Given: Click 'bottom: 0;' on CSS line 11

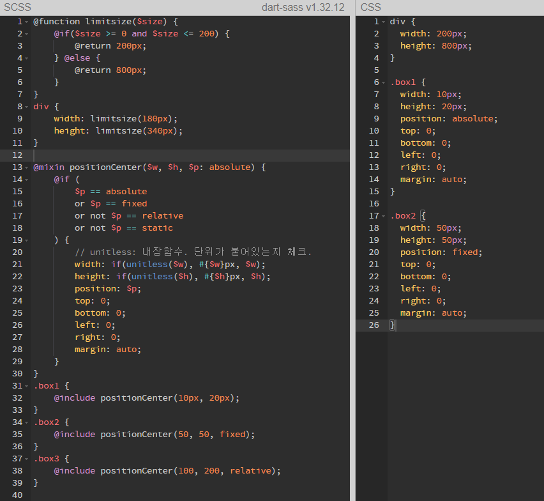Looking at the screenshot, I should 425,143.
